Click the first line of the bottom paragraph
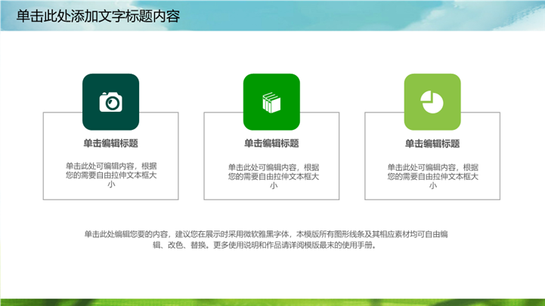 point(271,234)
